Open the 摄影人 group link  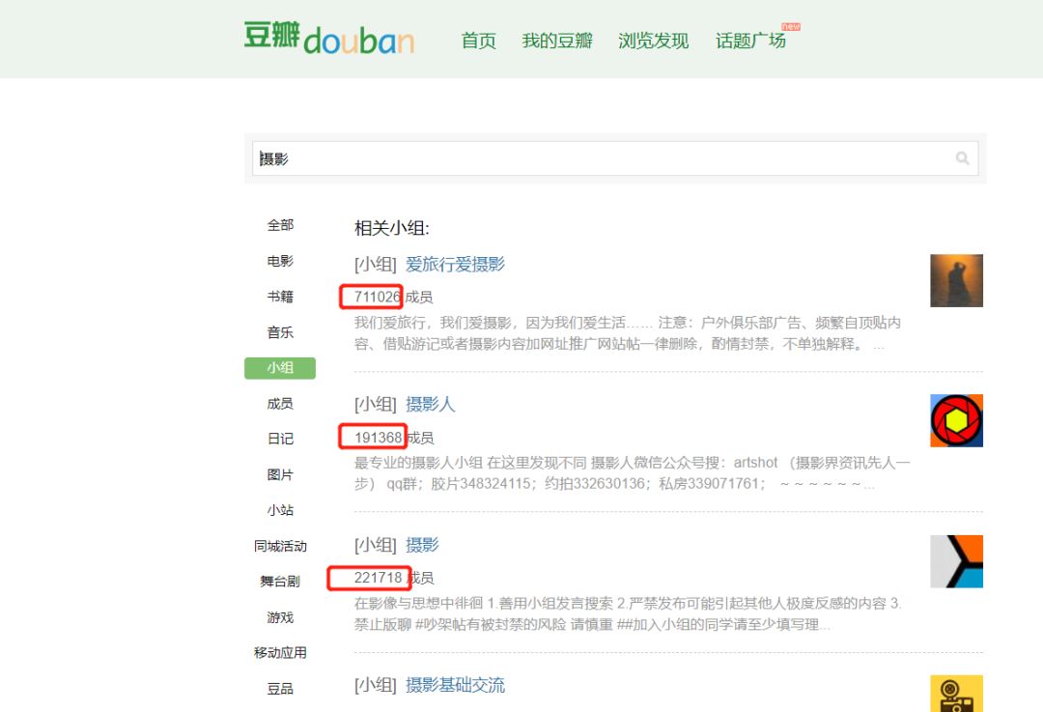point(430,404)
